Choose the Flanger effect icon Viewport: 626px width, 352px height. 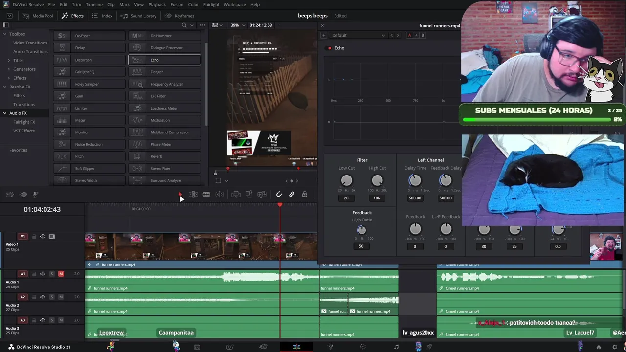click(x=137, y=72)
